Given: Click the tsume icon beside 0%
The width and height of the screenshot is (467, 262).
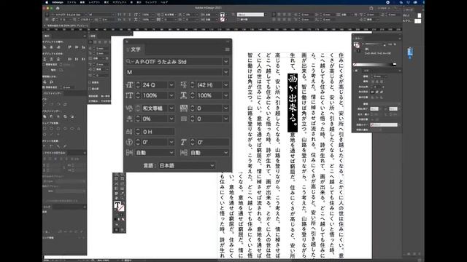Looking at the screenshot, I should [x=129, y=119].
